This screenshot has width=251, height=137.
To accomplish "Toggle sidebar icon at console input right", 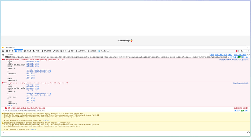I will pos(248,132).
